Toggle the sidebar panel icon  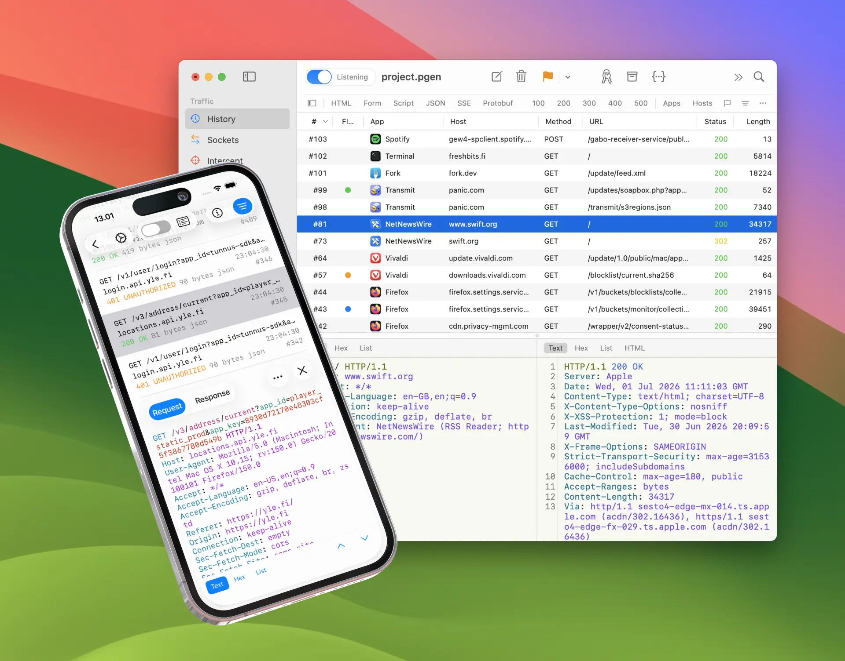pyautogui.click(x=249, y=77)
